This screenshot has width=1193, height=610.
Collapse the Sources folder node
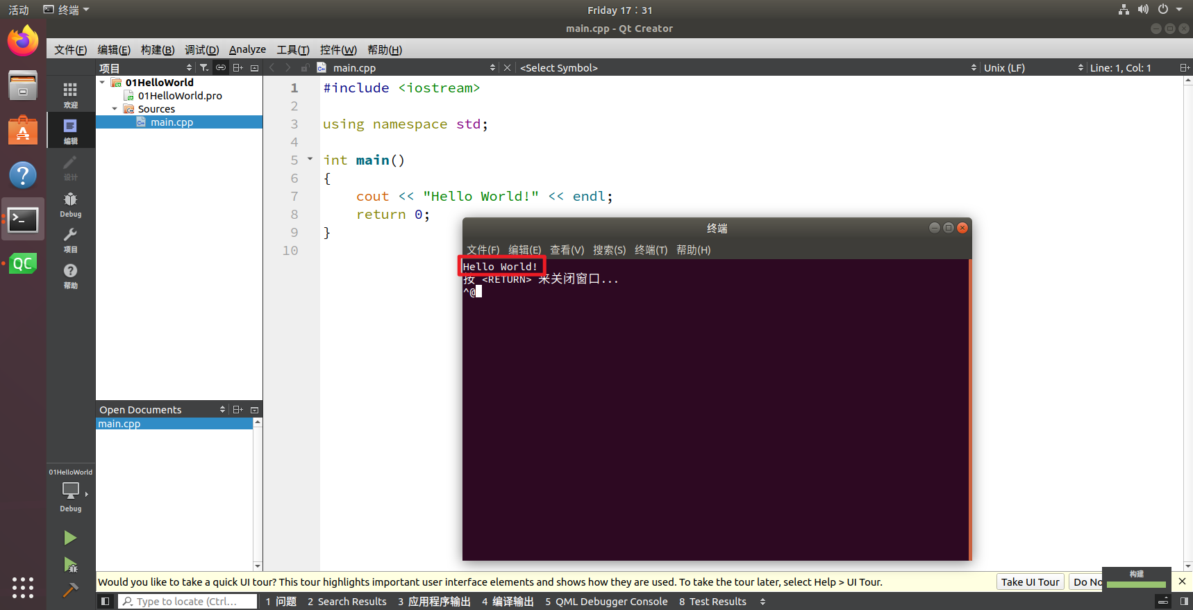point(115,108)
